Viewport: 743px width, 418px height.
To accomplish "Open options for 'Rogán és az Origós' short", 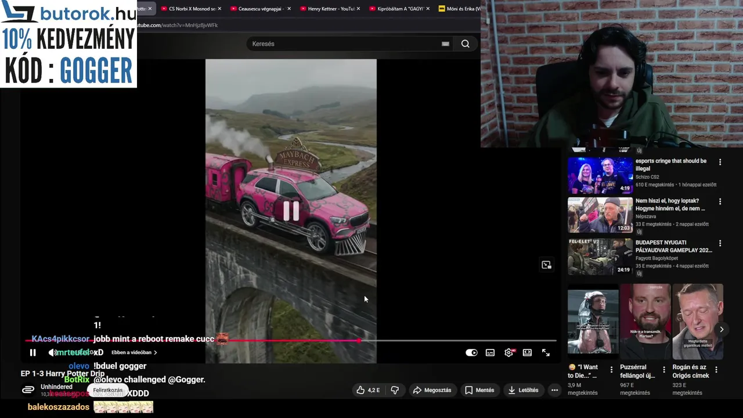I will 716,369.
